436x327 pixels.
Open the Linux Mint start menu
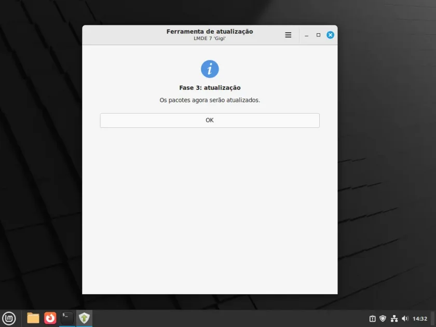coord(9,318)
